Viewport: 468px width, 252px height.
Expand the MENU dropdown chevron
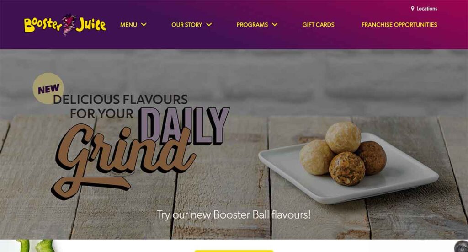144,25
